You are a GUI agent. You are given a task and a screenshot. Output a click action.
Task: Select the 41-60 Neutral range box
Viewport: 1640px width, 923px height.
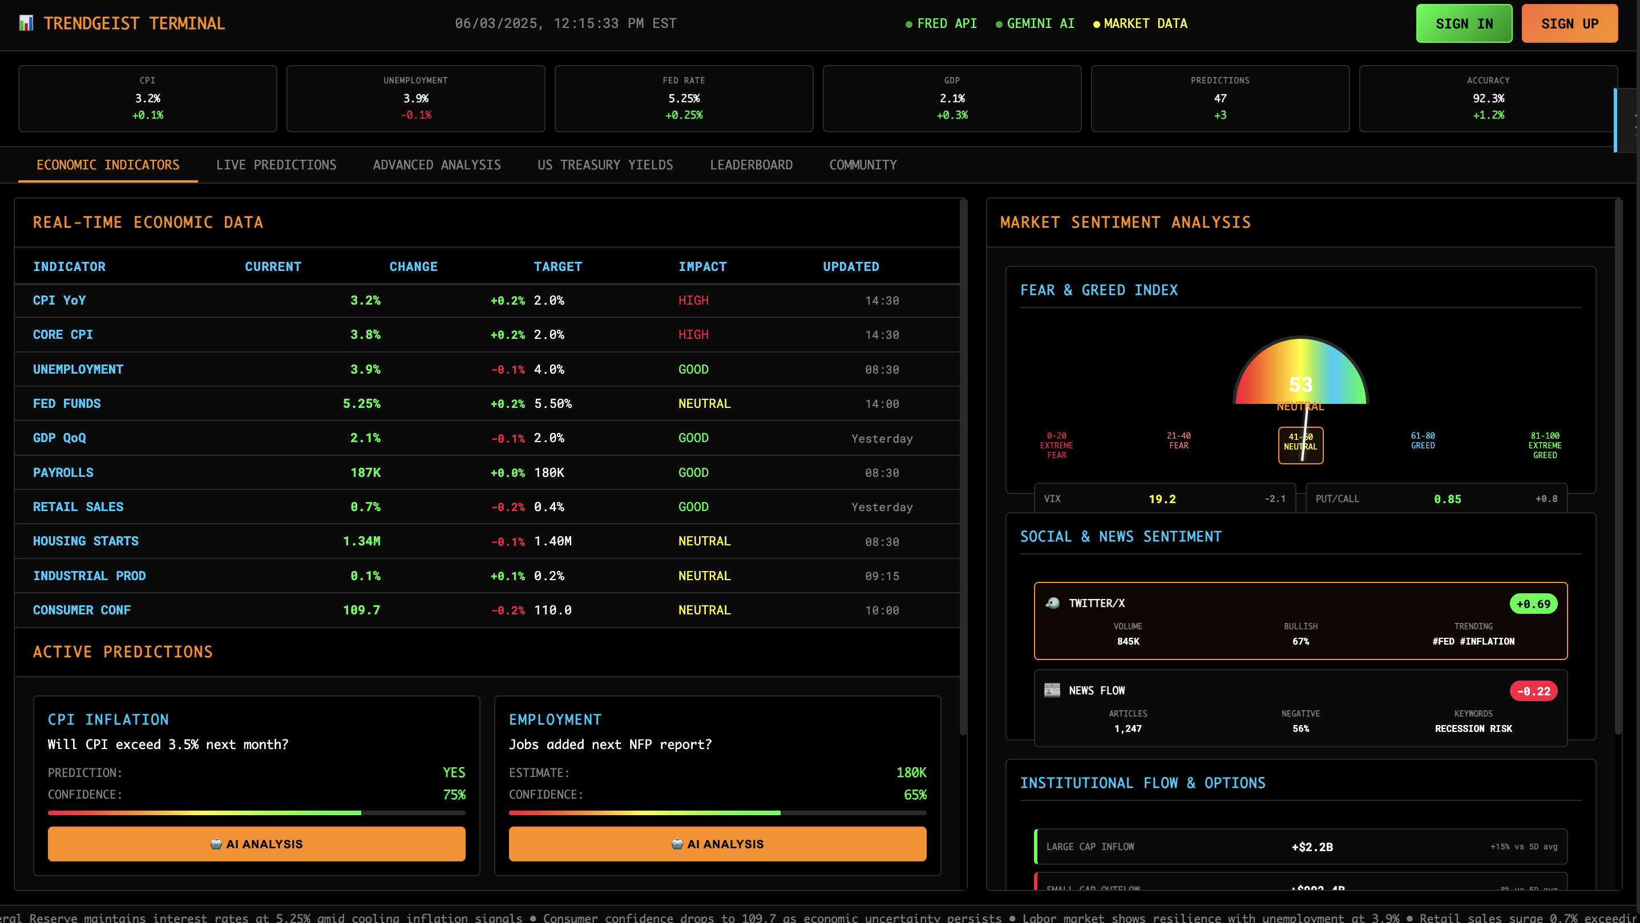1300,445
